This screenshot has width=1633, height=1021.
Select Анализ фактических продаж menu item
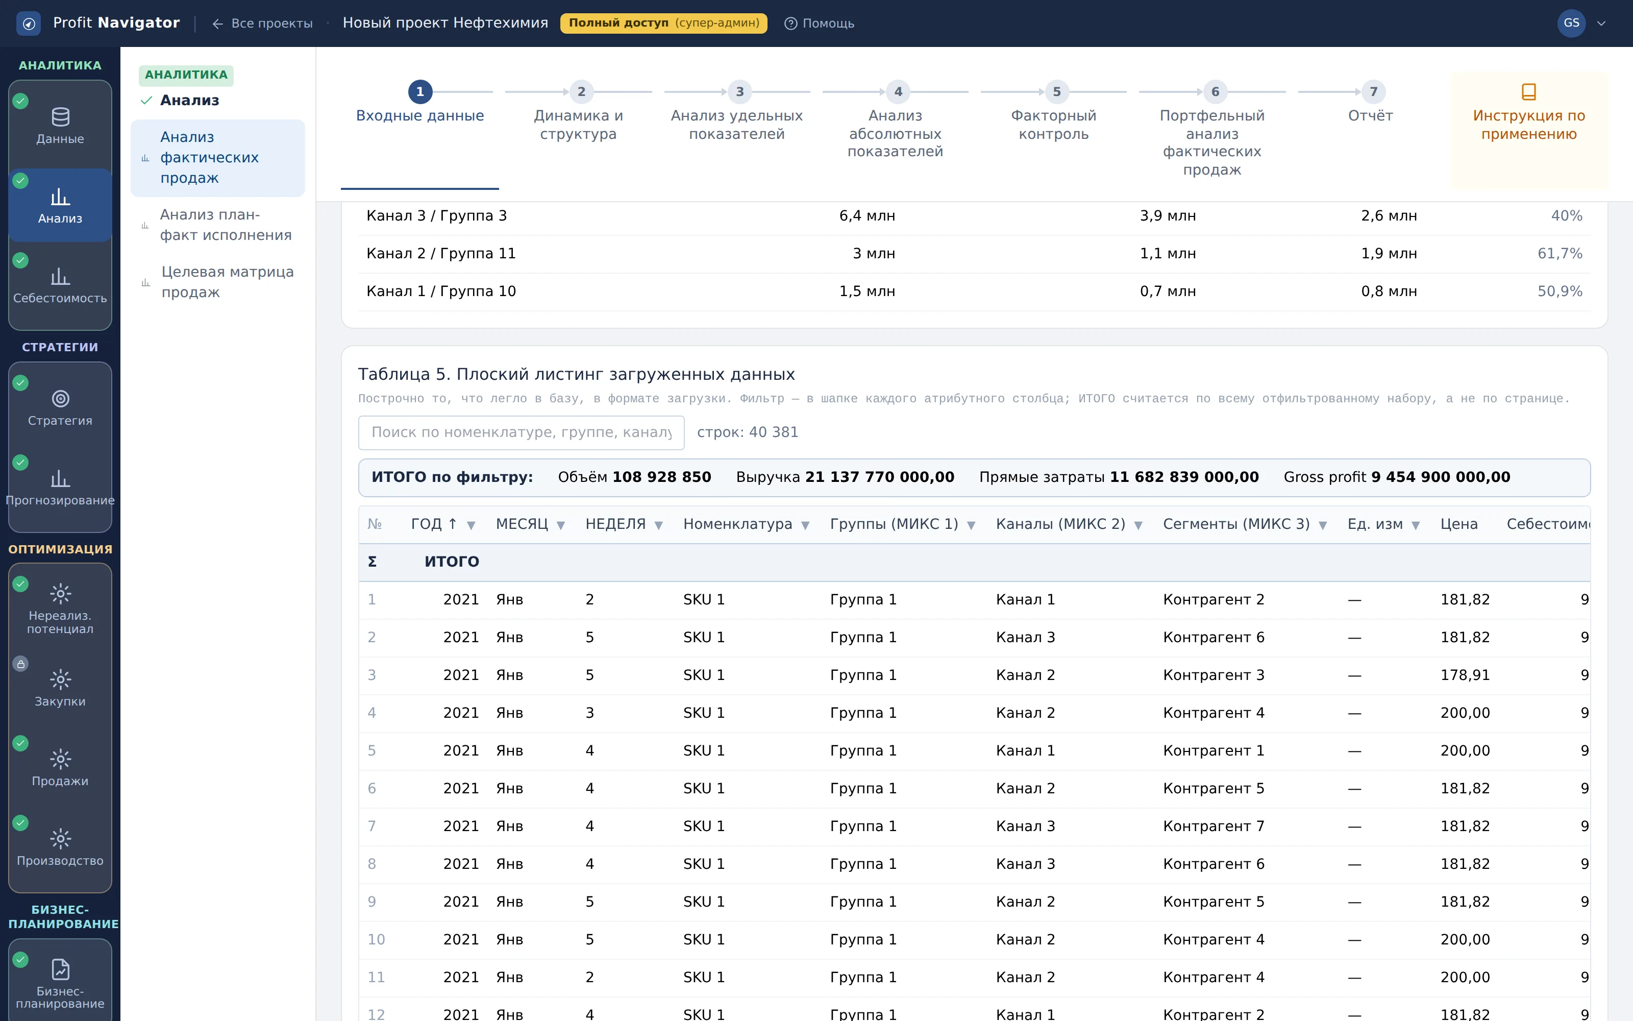(217, 158)
